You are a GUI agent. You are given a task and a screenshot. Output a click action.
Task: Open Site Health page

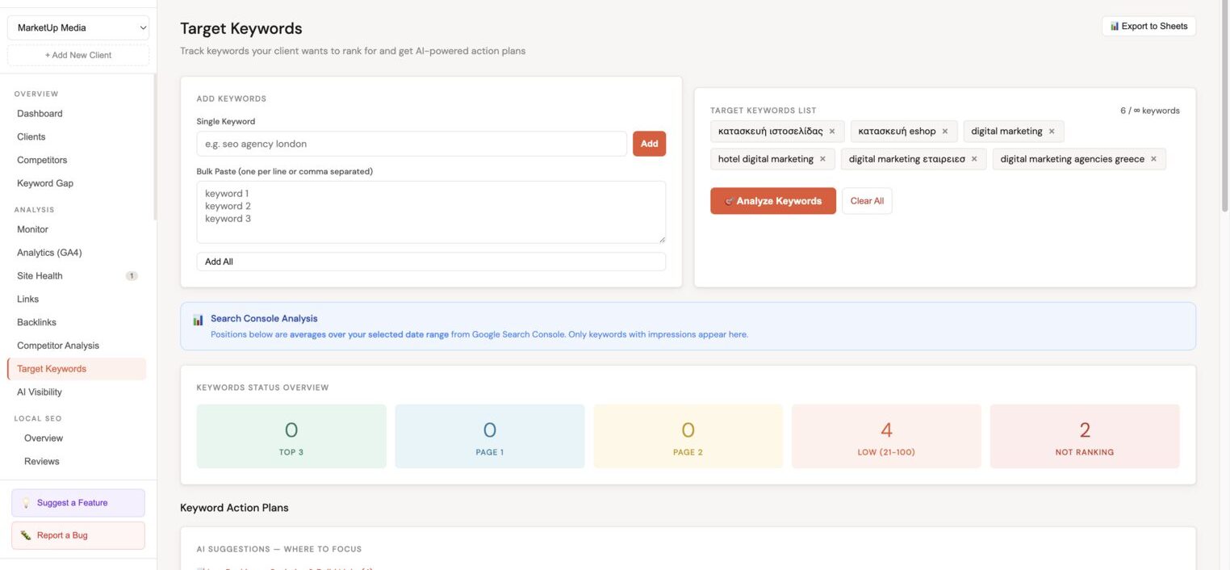(x=40, y=276)
